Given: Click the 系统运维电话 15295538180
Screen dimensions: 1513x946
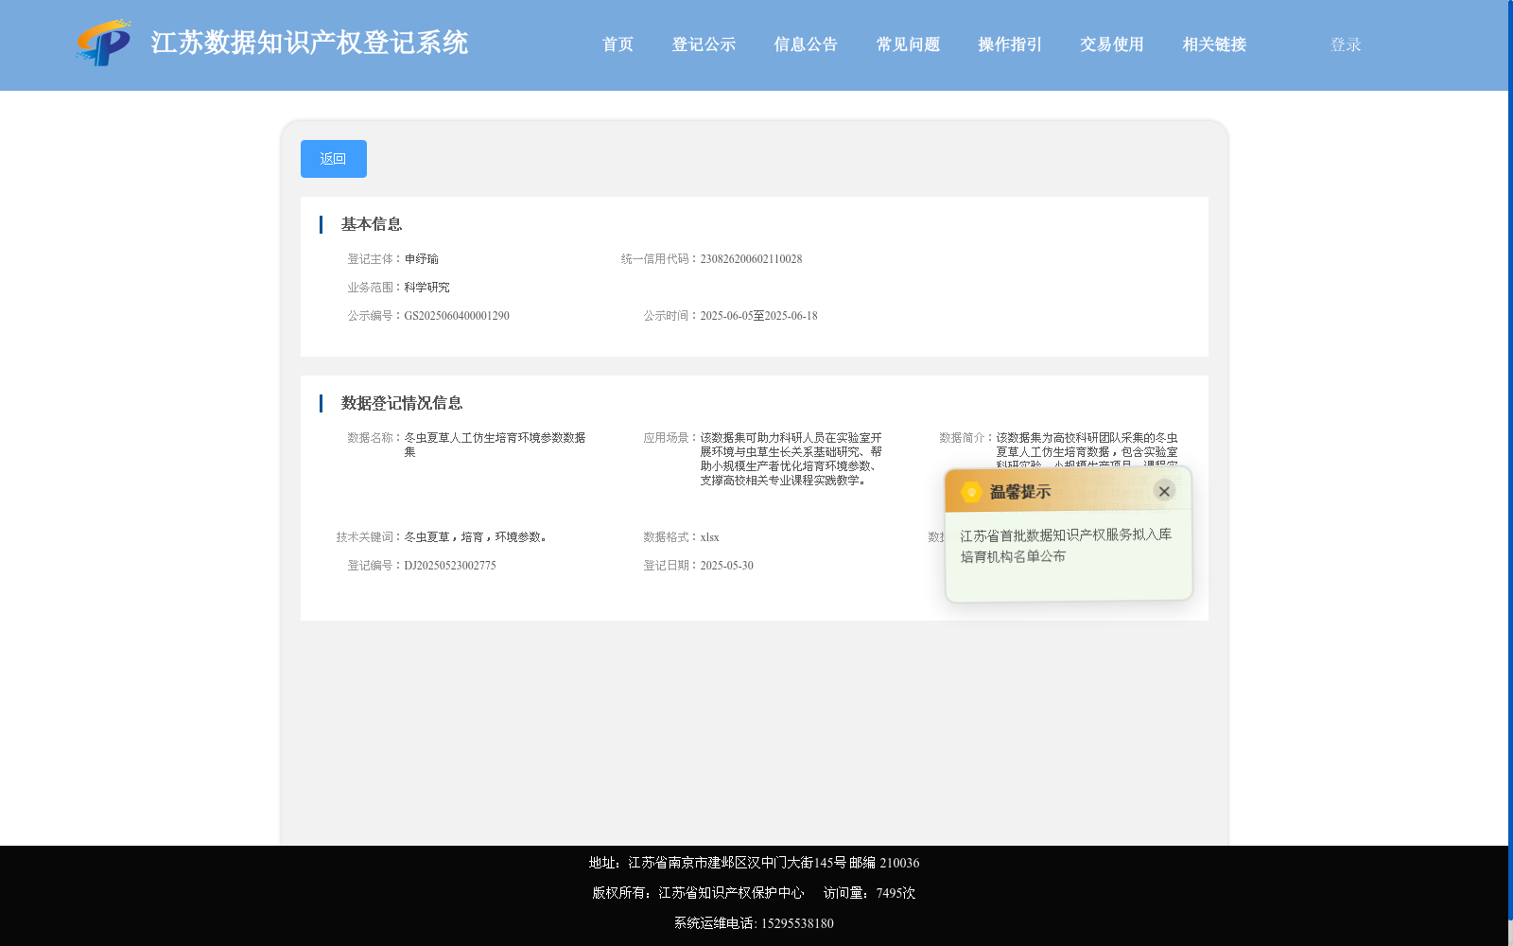Looking at the screenshot, I should (x=754, y=923).
